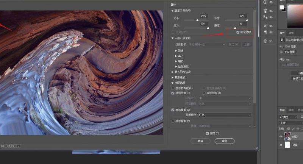Click the foreground color swatch
Image resolution: width=303 pixels, height=164 pixels.
point(281,7)
